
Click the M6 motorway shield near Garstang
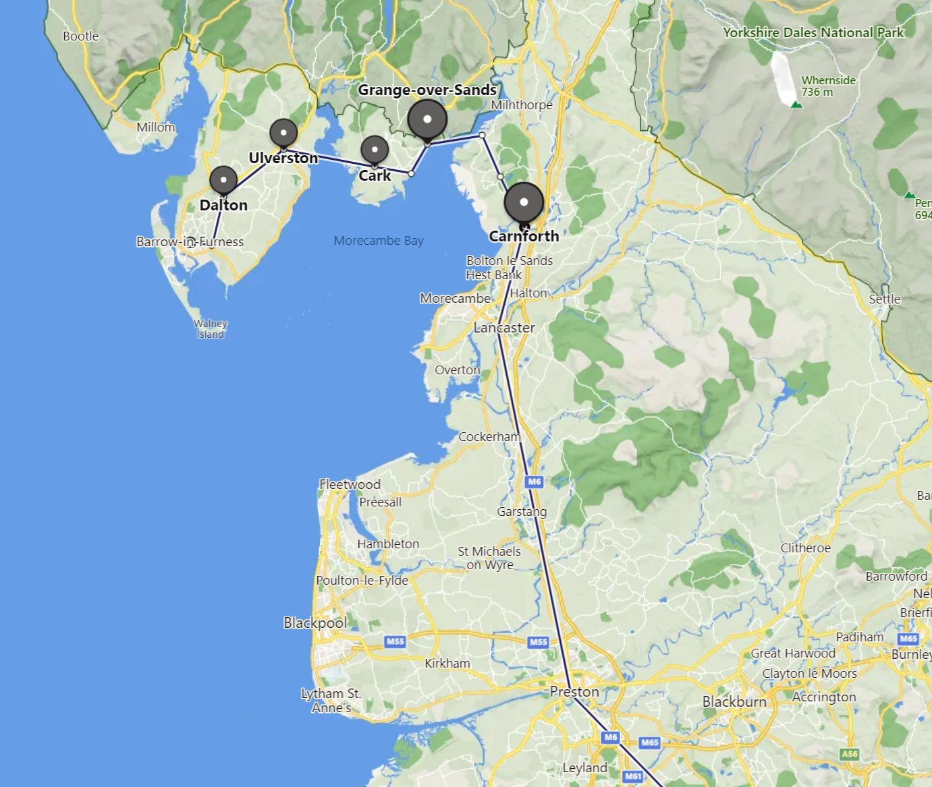pos(534,482)
